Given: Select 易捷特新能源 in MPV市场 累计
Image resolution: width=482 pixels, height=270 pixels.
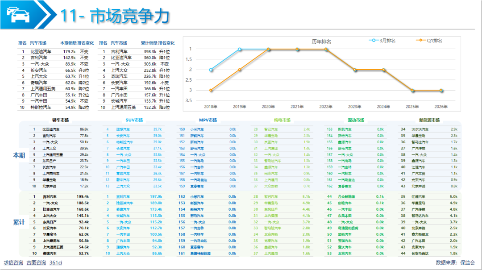Looking at the screenshot, I should pos(200,253).
